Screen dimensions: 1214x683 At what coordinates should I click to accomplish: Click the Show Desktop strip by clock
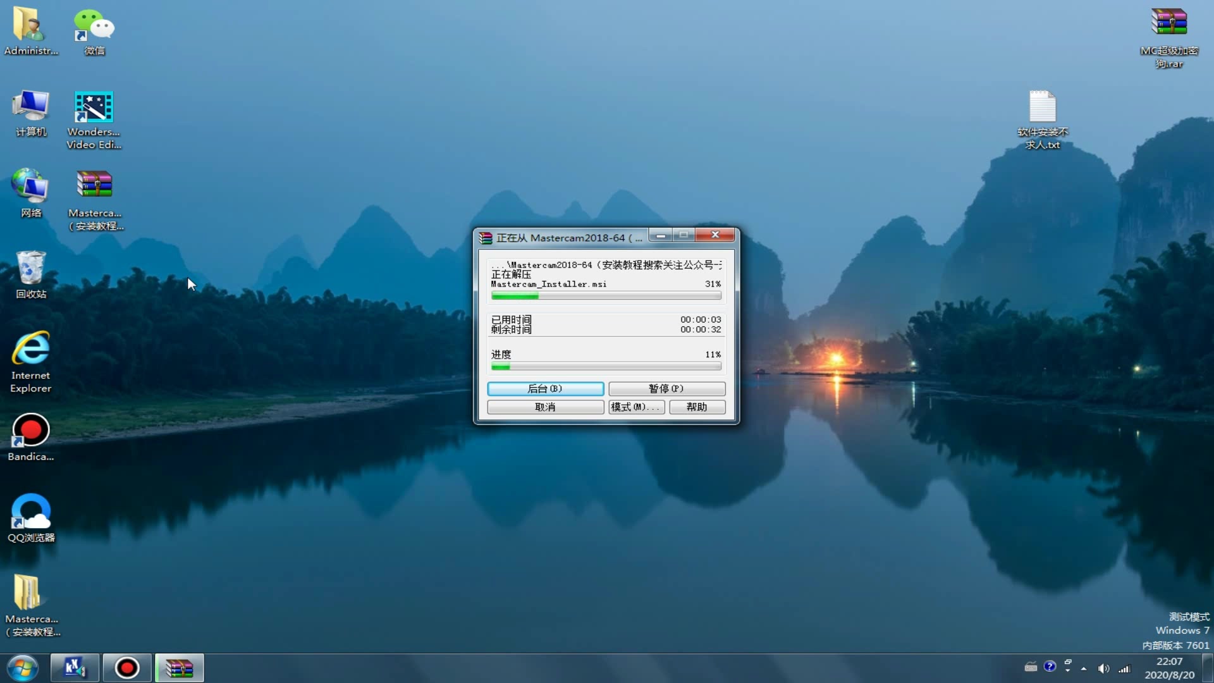[1208, 668]
